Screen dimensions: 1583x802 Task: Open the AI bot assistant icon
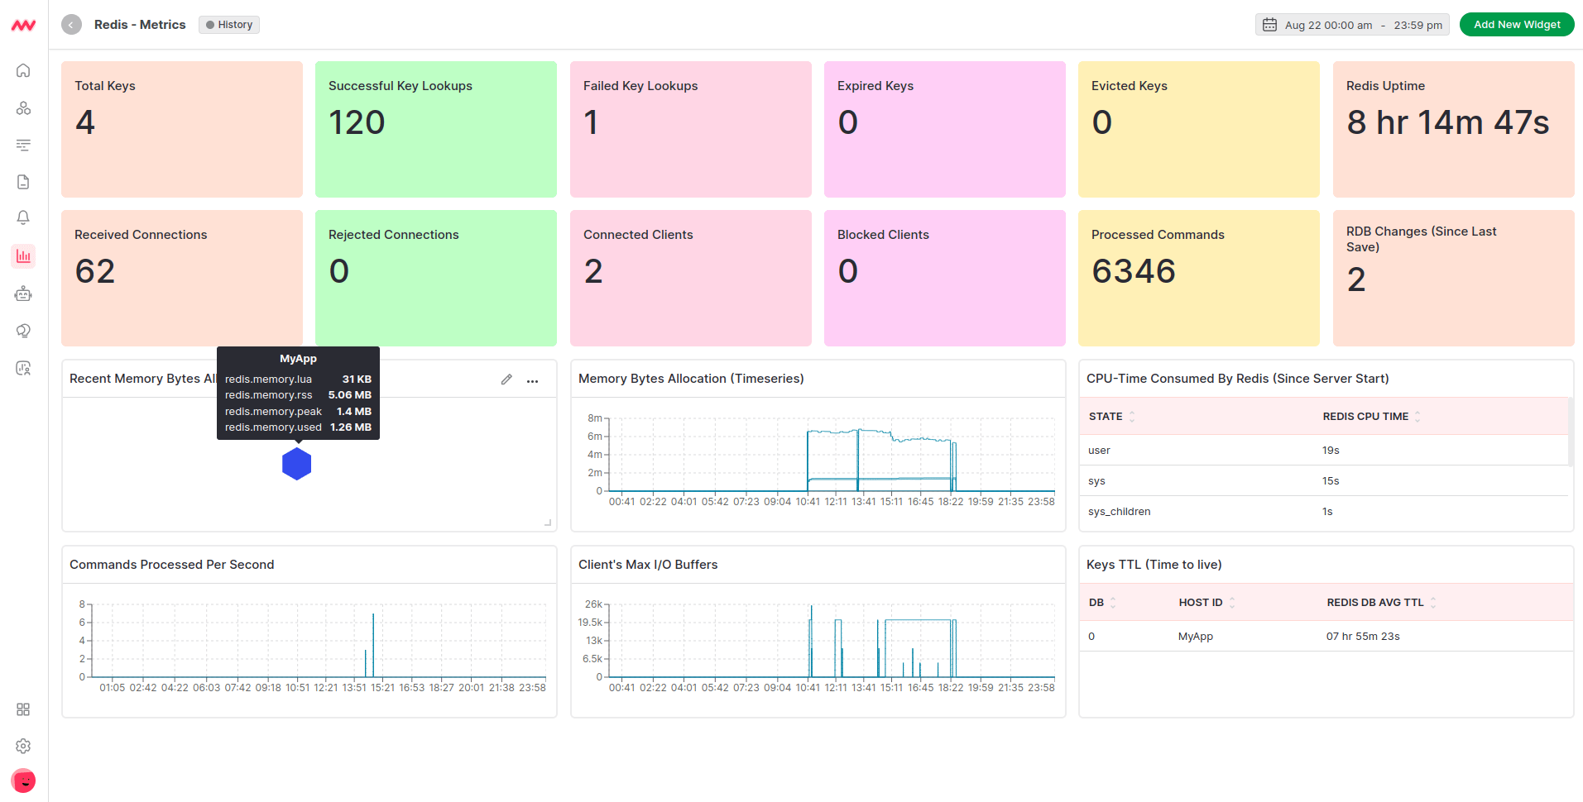[23, 293]
